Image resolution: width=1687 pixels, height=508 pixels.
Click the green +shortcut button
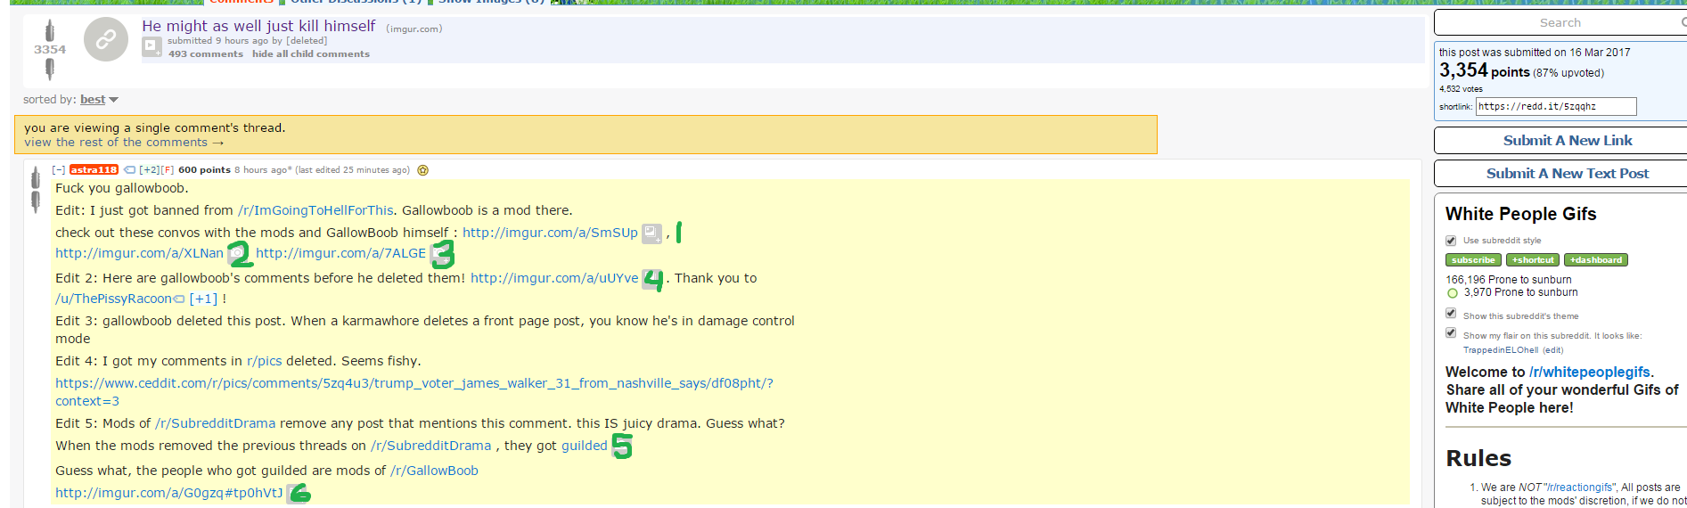coord(1533,260)
